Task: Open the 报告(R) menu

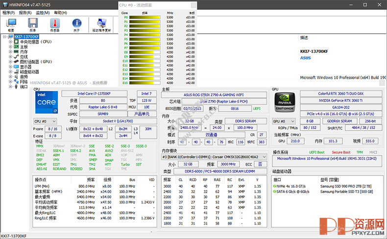Action: [25, 13]
